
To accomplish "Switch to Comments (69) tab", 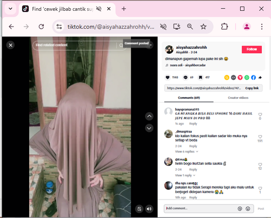I will [x=189, y=98].
